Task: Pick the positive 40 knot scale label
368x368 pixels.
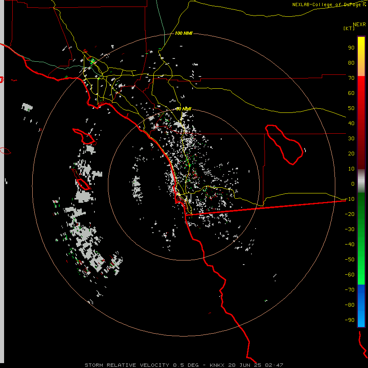Action: point(351,123)
